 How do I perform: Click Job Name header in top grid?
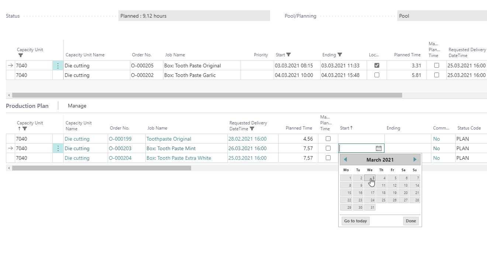tap(175, 55)
